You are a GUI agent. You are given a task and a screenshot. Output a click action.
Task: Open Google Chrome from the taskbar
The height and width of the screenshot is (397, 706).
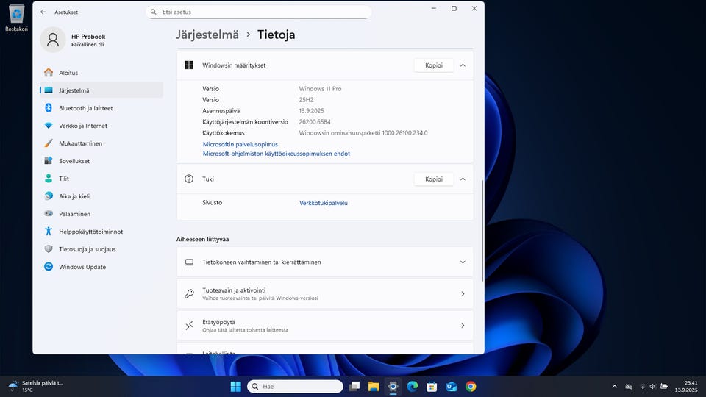[x=471, y=386]
